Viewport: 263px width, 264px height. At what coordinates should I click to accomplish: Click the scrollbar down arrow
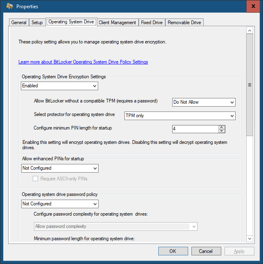(x=250, y=239)
